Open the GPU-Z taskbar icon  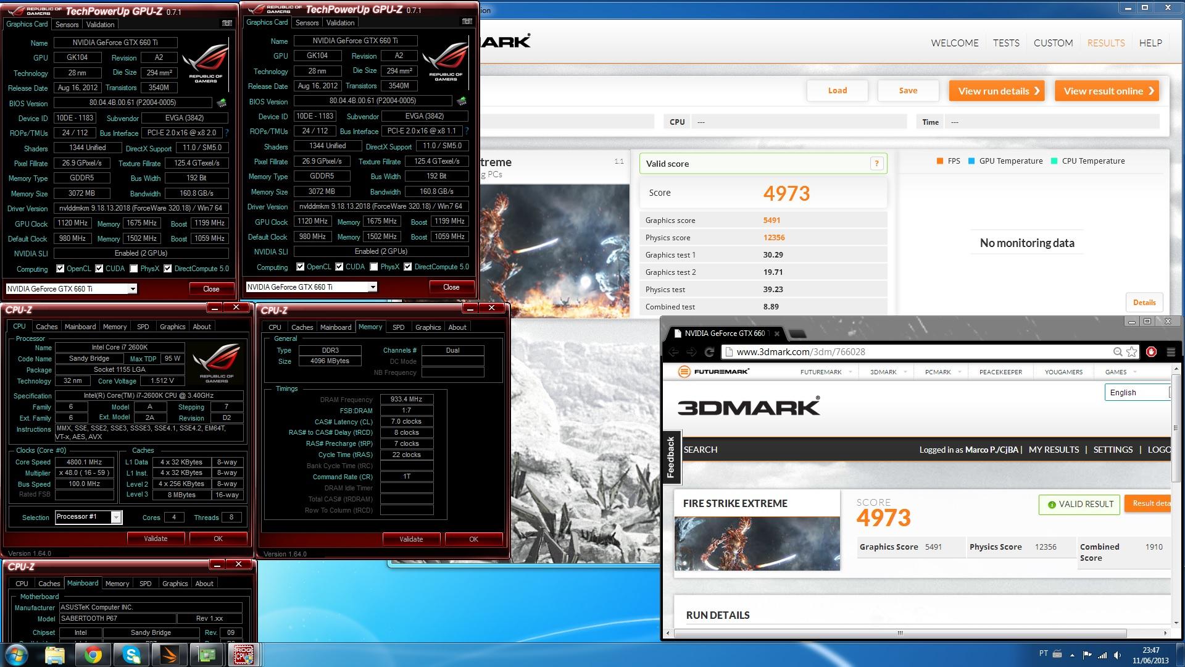pos(206,654)
